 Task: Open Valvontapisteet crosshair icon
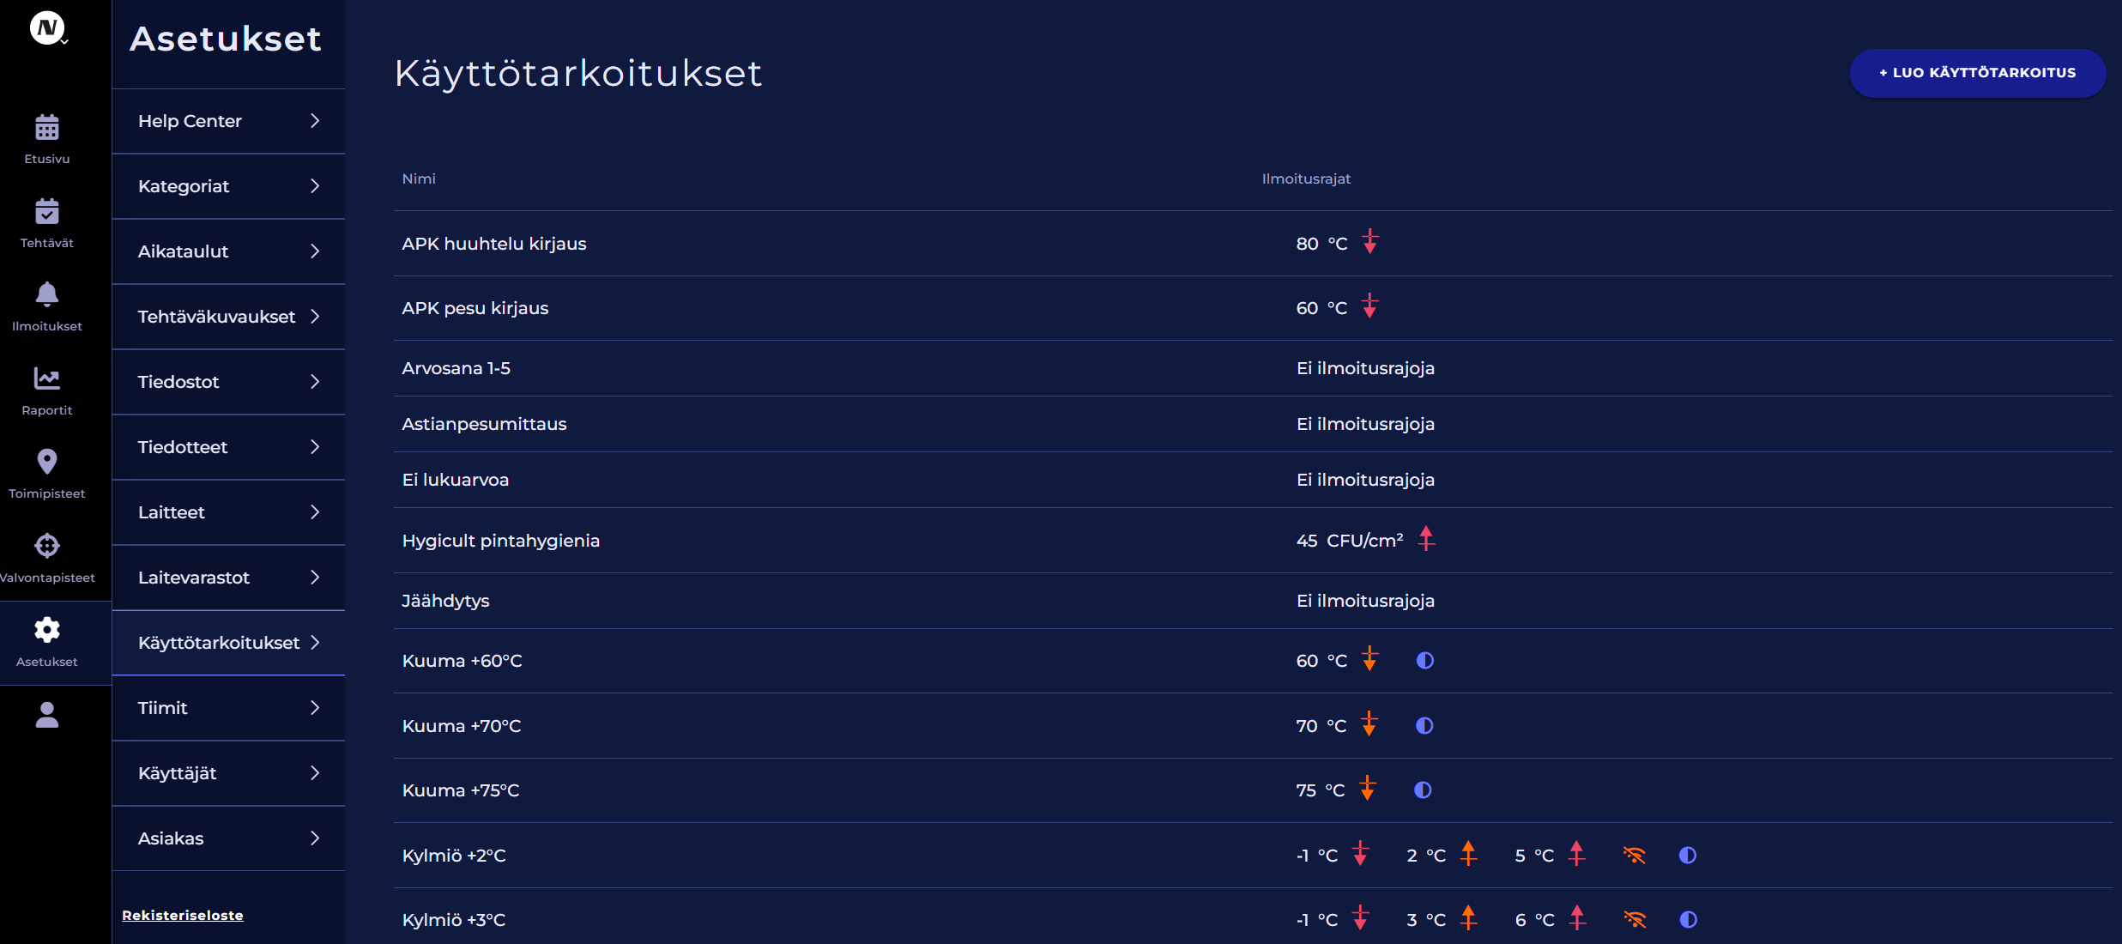coord(47,546)
